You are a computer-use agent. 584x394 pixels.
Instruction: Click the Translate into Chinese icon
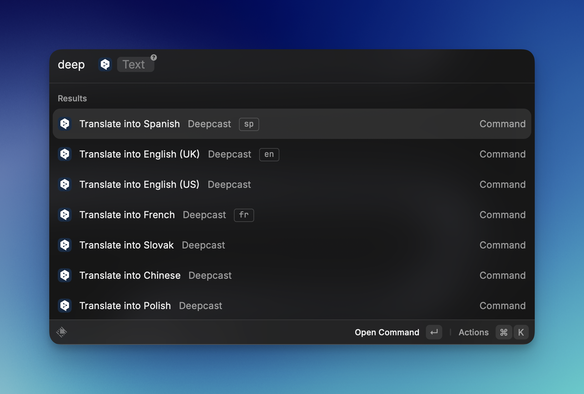tap(65, 275)
